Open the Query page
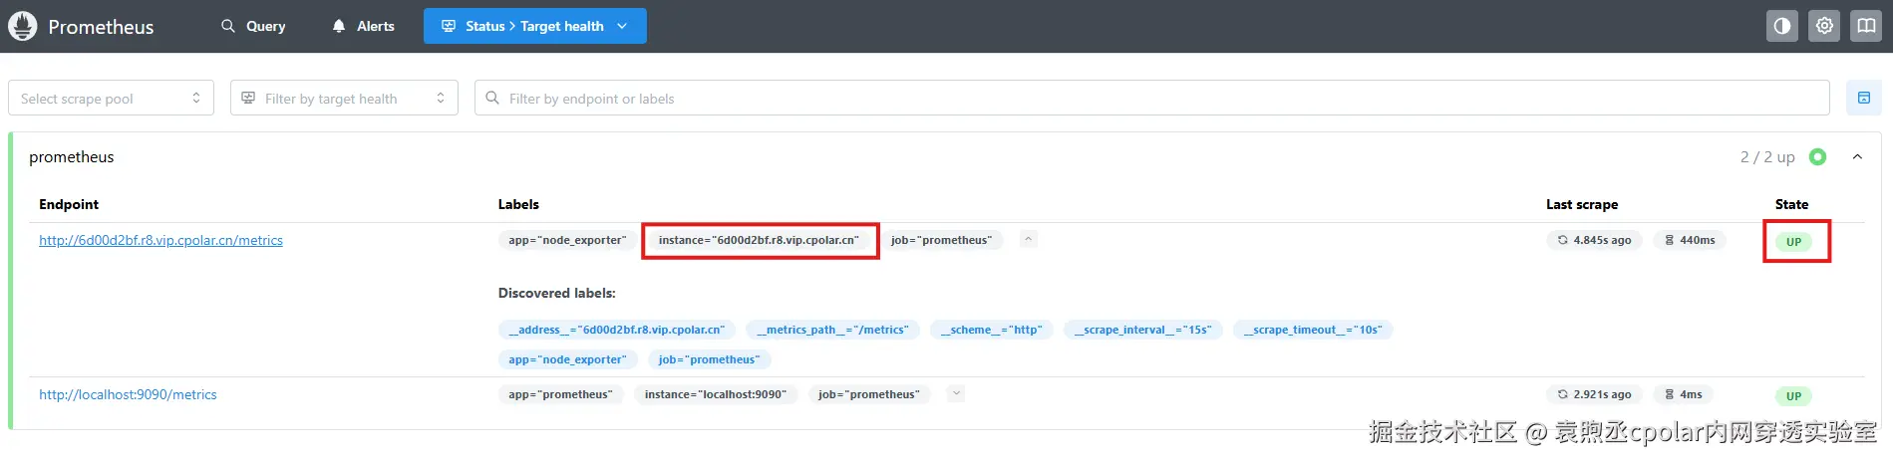 coord(253,26)
